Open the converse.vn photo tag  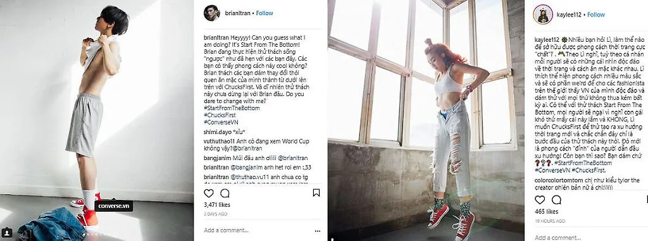click(114, 206)
